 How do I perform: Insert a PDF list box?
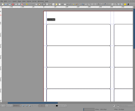122,4
